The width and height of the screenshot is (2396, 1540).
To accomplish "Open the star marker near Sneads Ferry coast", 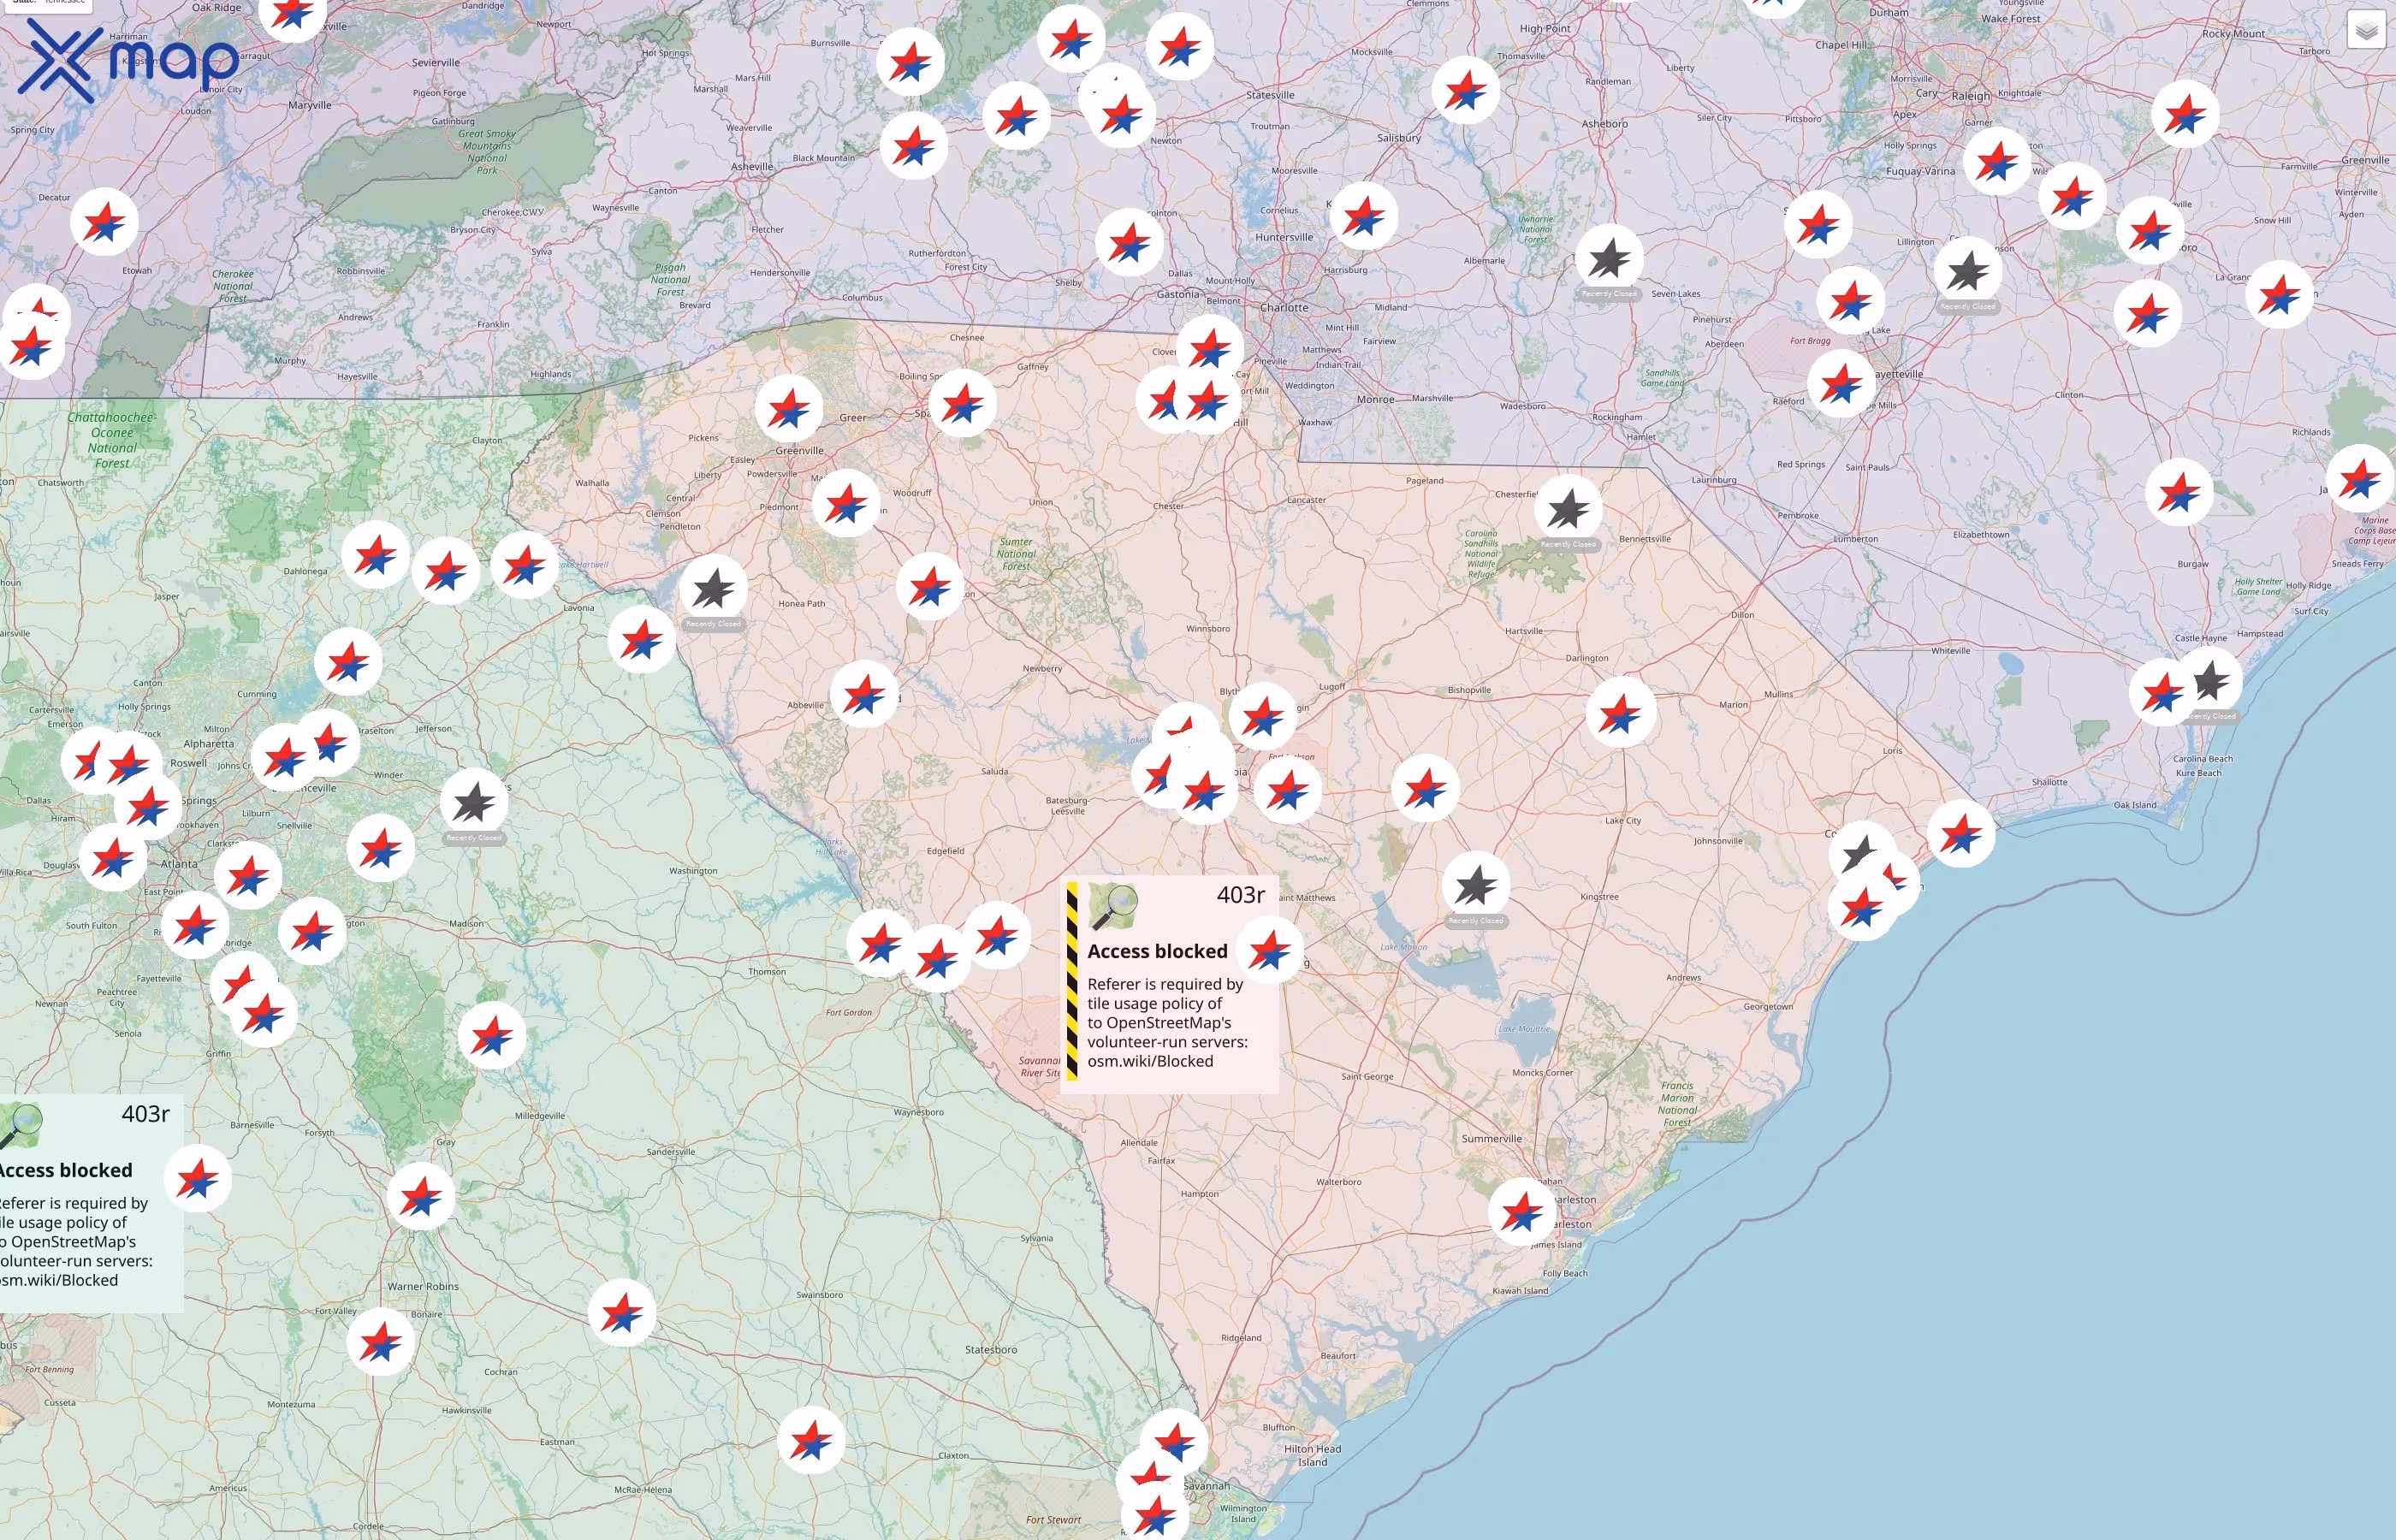I will 2360,478.
